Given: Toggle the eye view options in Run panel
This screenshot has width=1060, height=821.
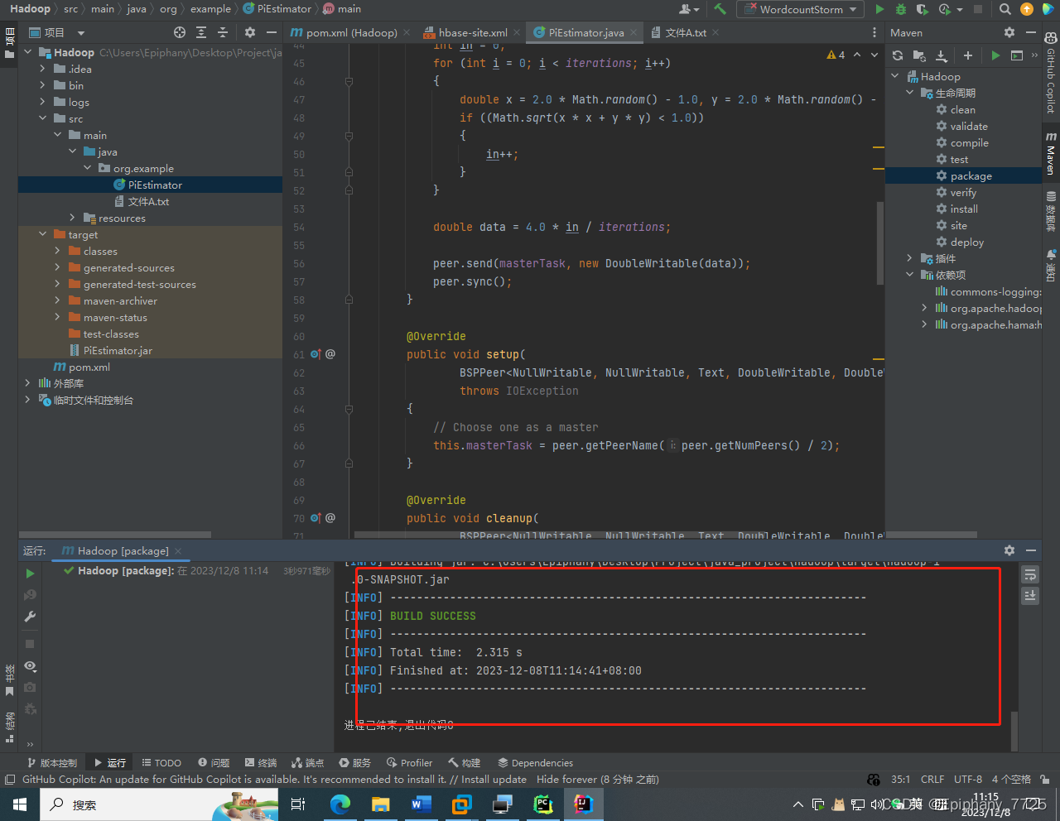Looking at the screenshot, I should 30,666.
